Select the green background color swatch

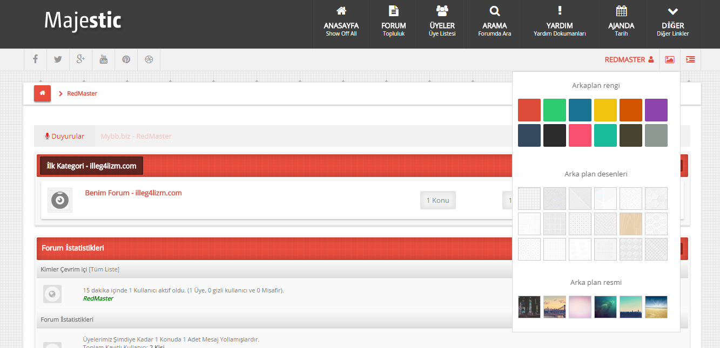pos(554,110)
